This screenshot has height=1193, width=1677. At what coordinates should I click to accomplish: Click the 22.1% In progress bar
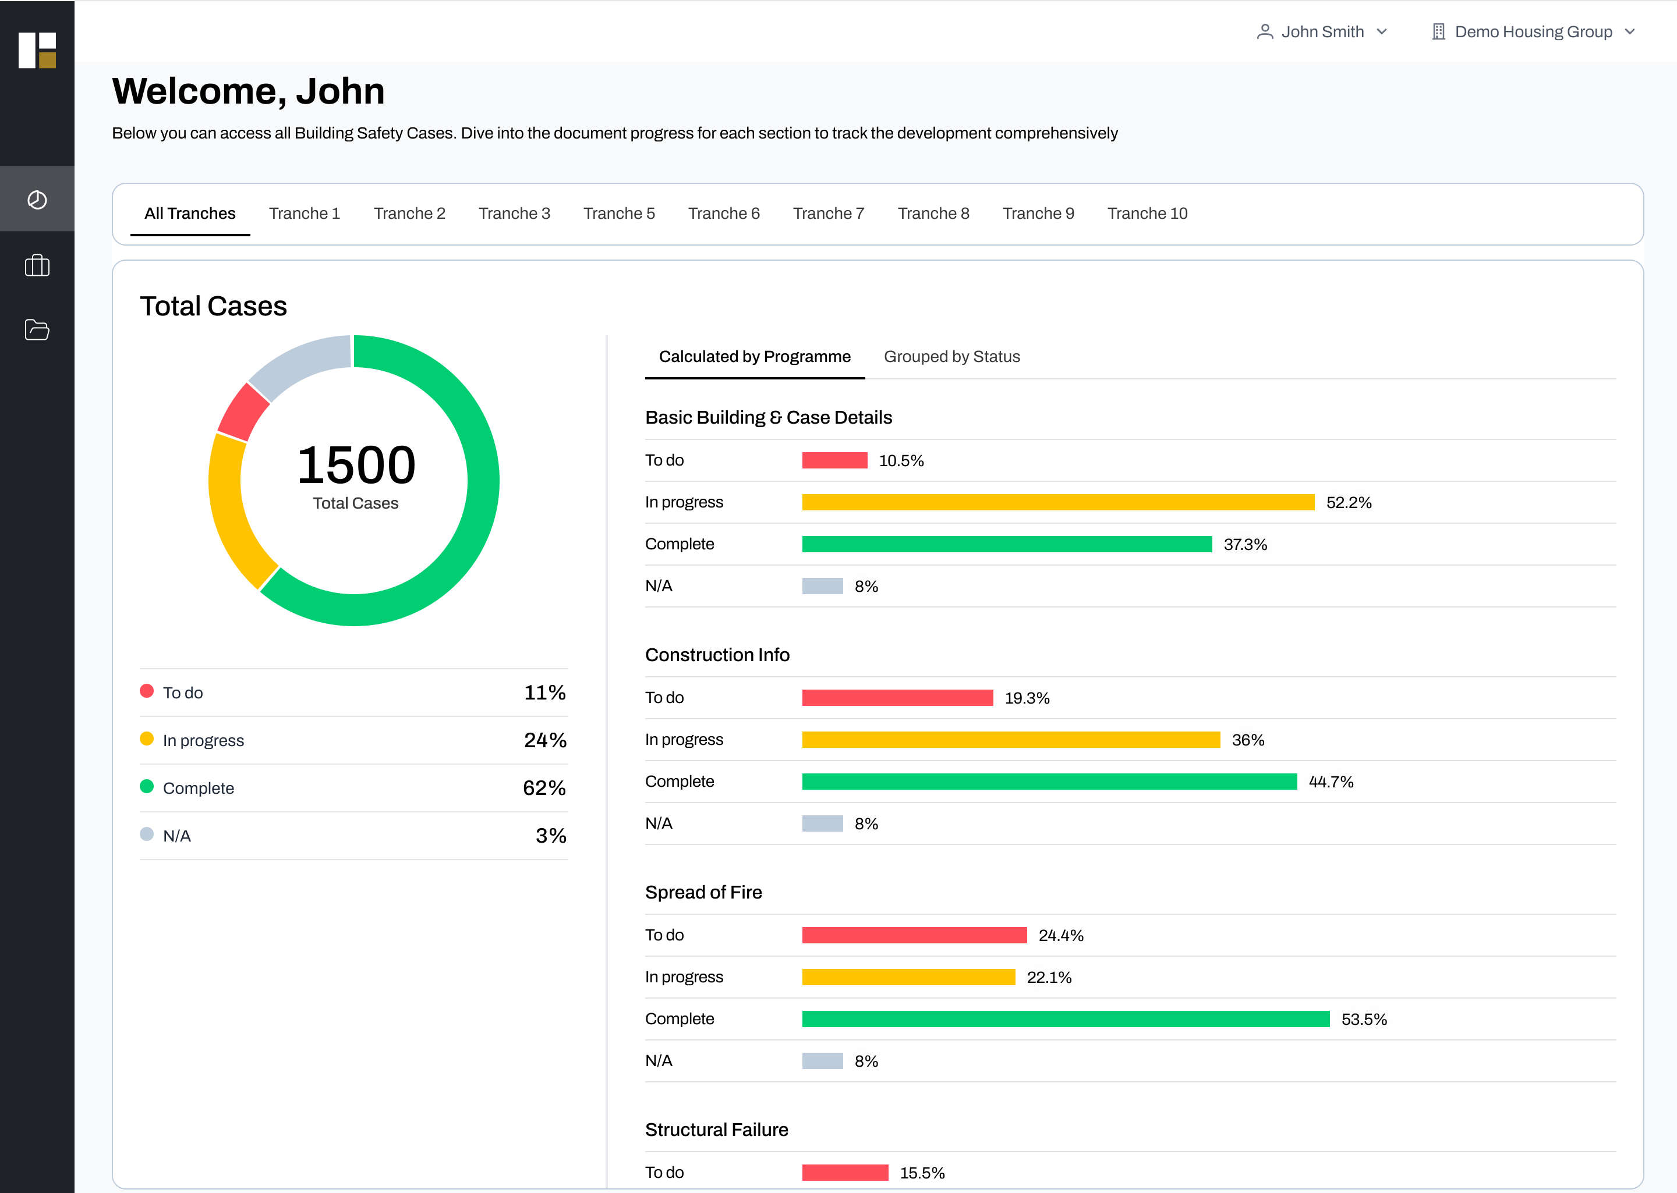coord(908,977)
